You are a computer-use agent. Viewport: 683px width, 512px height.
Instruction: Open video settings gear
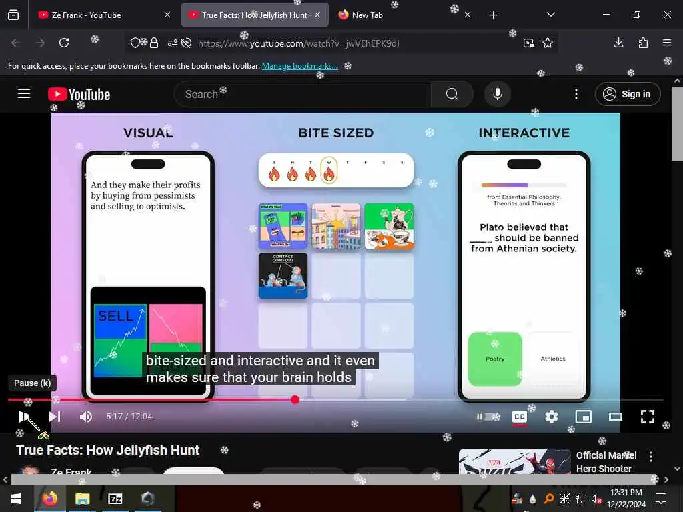pos(552,417)
